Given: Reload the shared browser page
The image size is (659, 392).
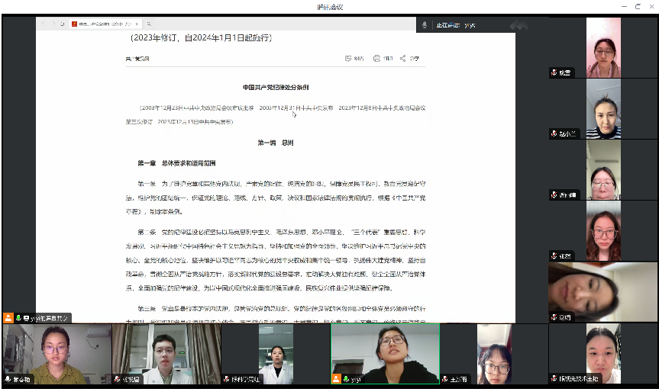Looking at the screenshot, I should [x=62, y=24].
